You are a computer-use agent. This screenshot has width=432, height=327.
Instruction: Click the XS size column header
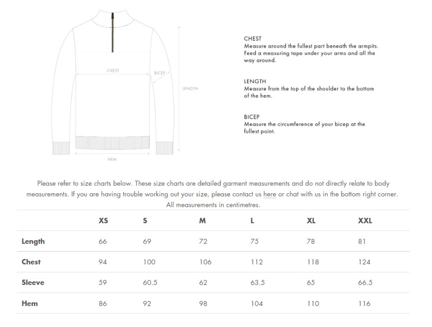(x=103, y=220)
